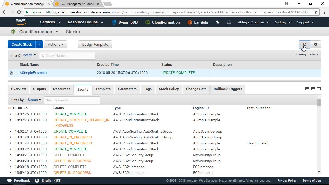Screen dimensions: 329x185
Task: View site security info padlock
Action: coord(28,12)
